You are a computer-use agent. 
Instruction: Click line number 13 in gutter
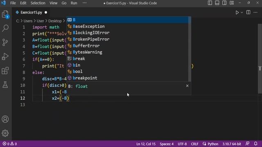click(23, 105)
